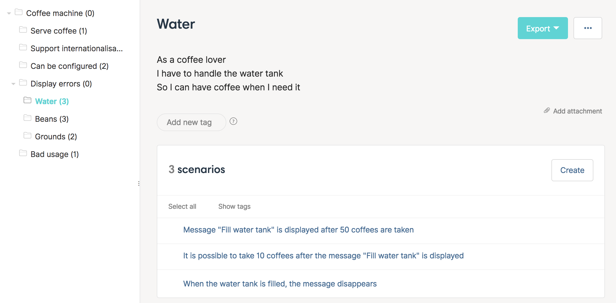The width and height of the screenshot is (616, 303).
Task: Select all scenarios
Action: coord(182,206)
